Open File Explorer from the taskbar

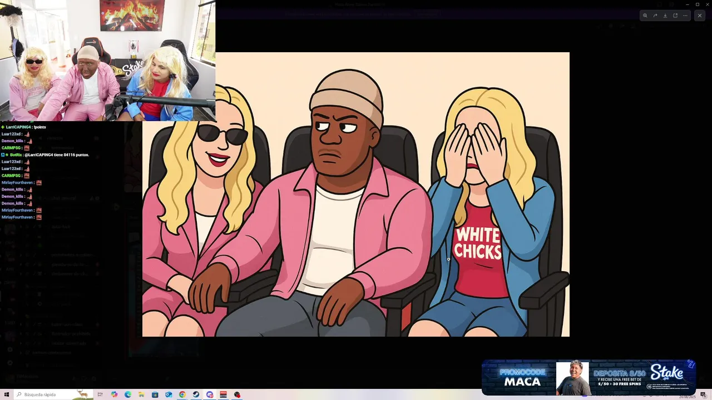[x=141, y=394]
